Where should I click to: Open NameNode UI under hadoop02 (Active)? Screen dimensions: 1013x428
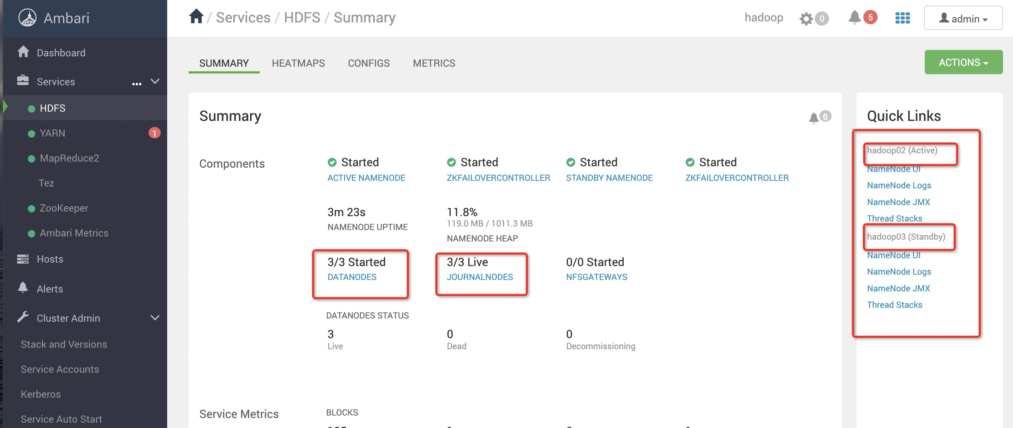[x=893, y=169]
